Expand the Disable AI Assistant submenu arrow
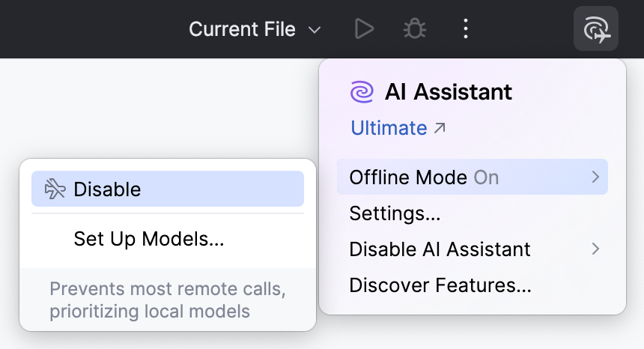 595,249
